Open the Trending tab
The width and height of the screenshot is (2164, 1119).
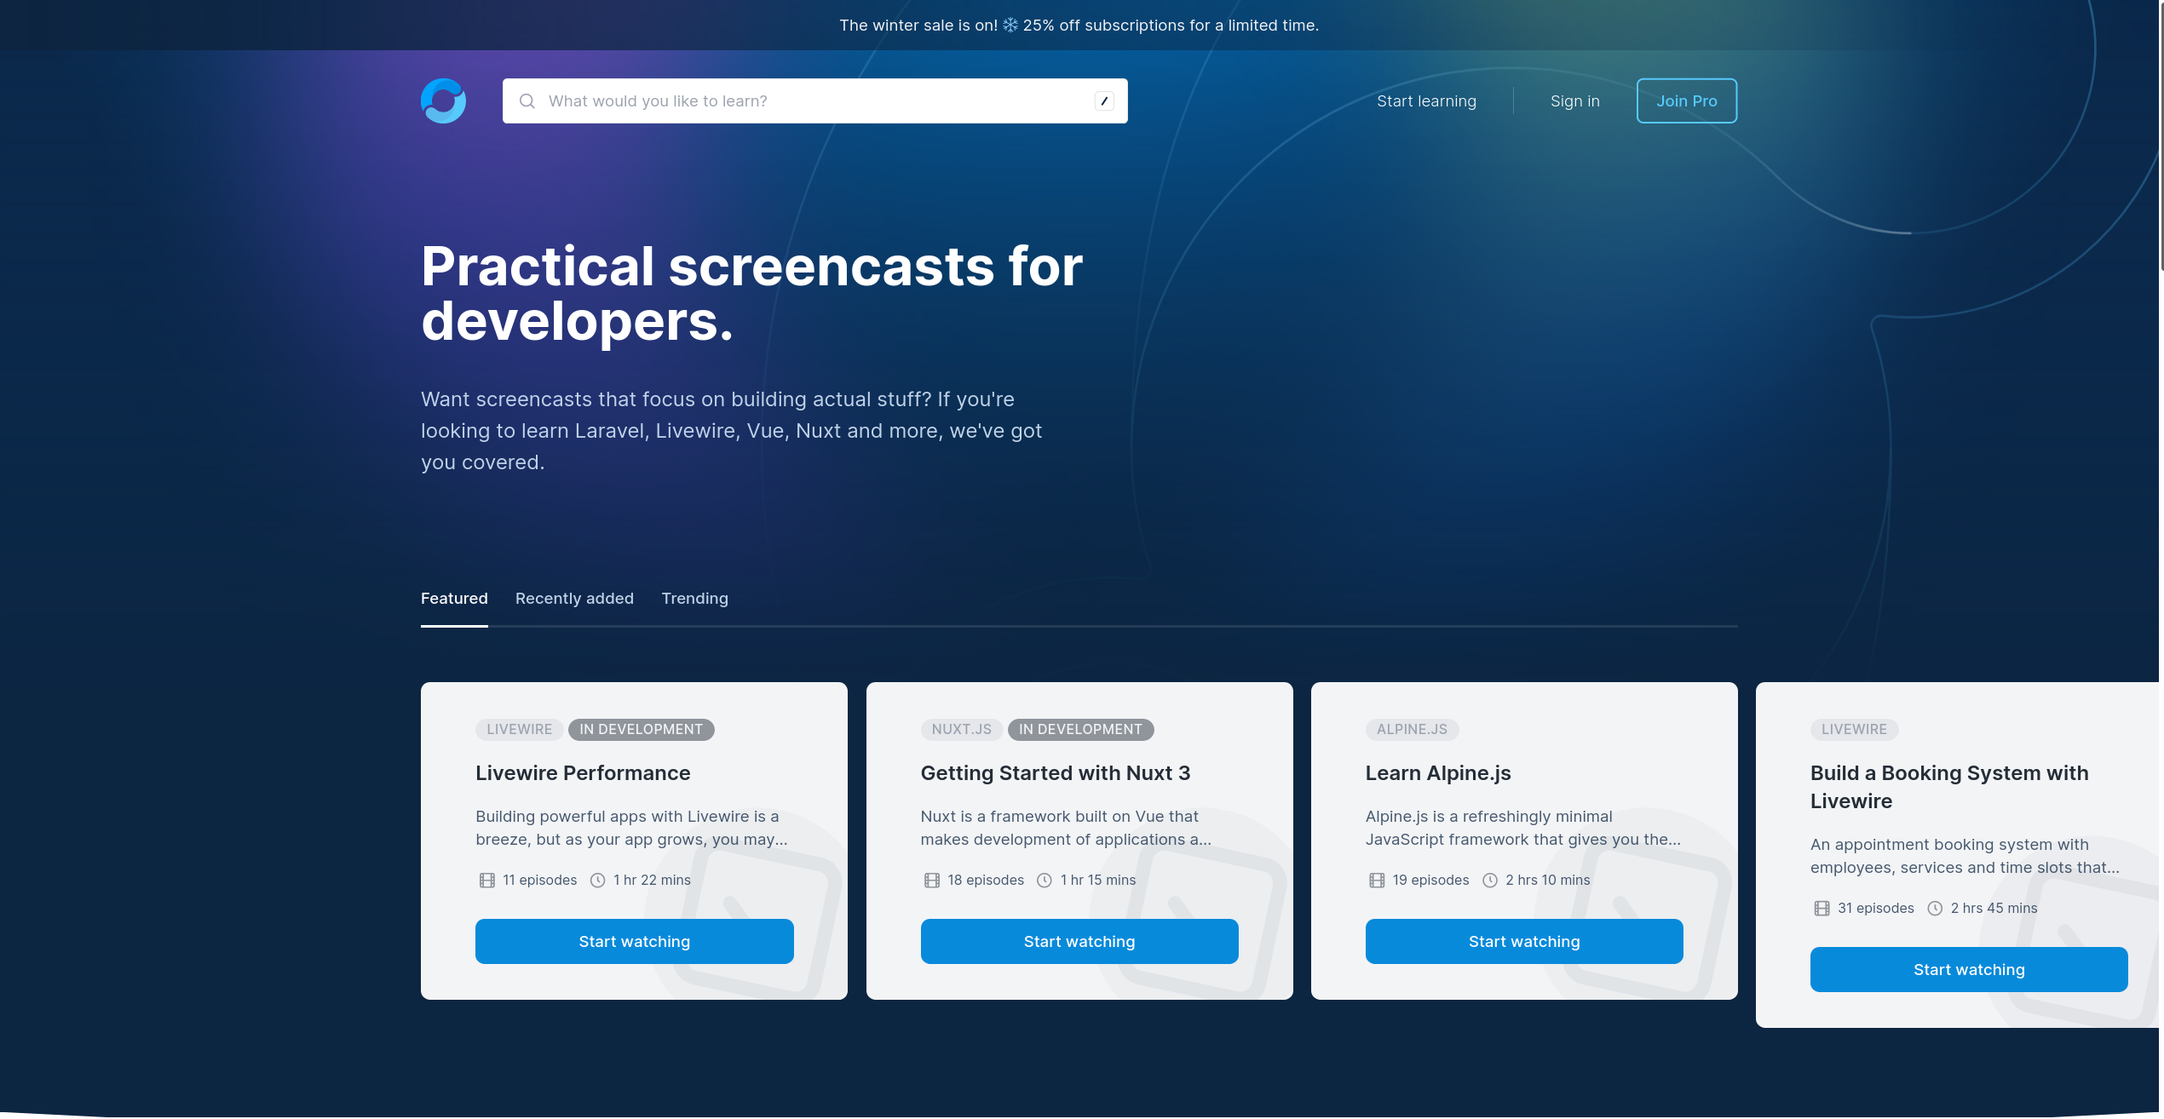(694, 599)
